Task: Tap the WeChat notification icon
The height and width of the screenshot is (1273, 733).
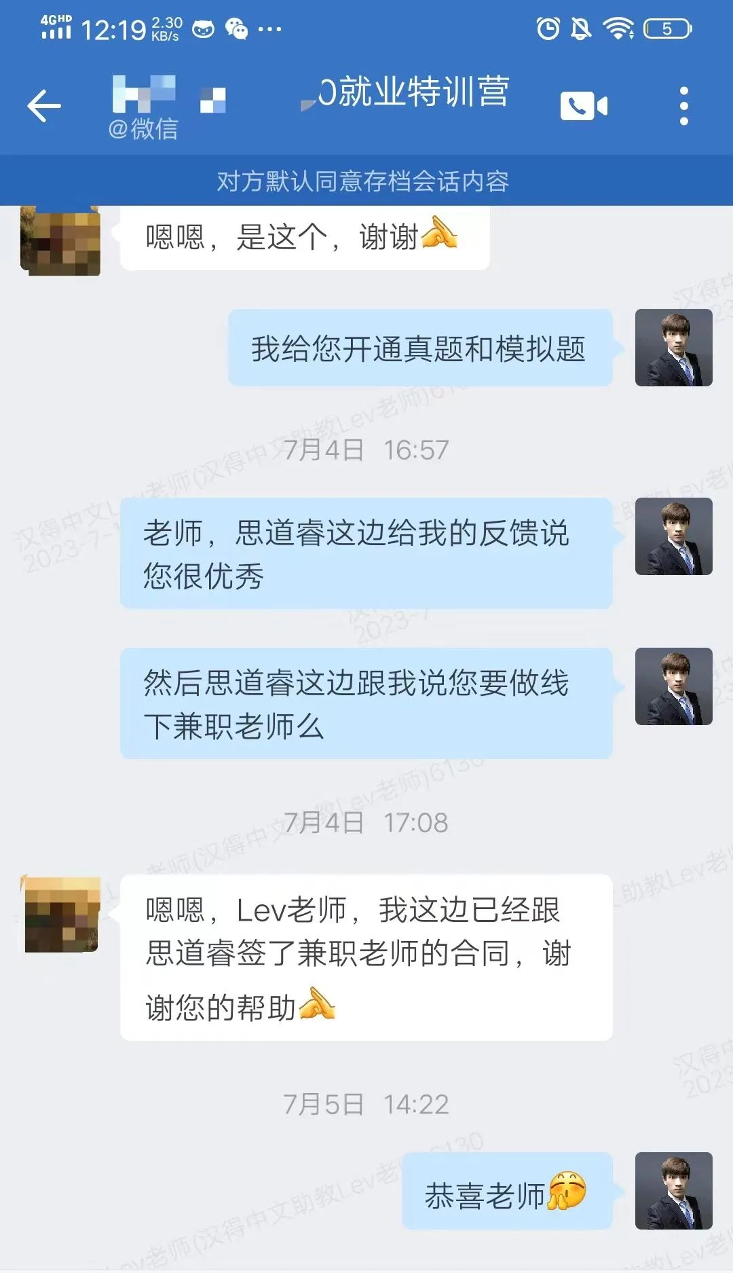Action: [x=236, y=29]
